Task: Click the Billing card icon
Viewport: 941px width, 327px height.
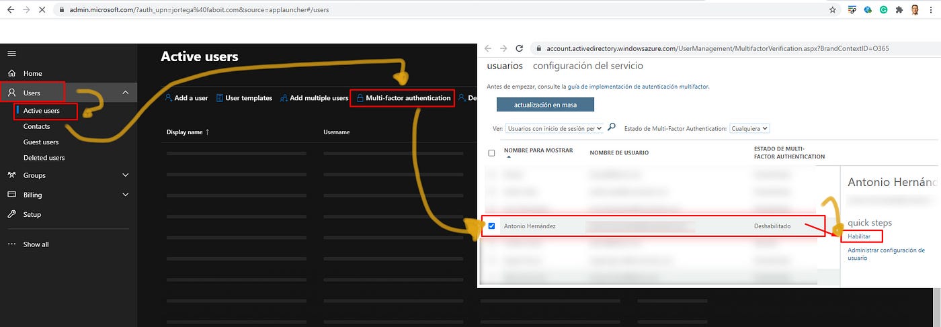Action: [11, 195]
